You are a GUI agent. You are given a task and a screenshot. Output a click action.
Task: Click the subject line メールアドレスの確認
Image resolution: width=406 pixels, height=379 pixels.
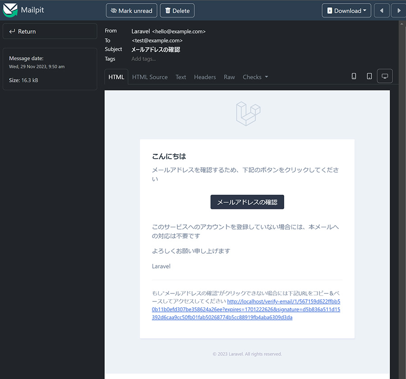pyautogui.click(x=156, y=50)
